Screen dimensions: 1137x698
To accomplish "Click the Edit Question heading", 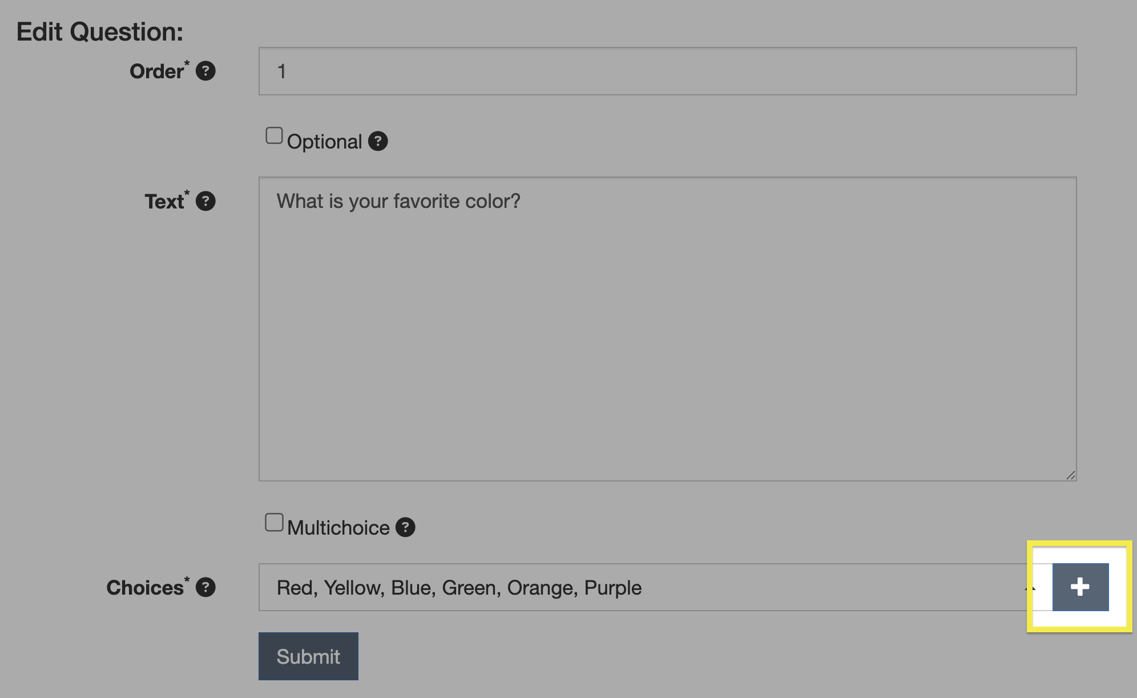I will pos(100,32).
